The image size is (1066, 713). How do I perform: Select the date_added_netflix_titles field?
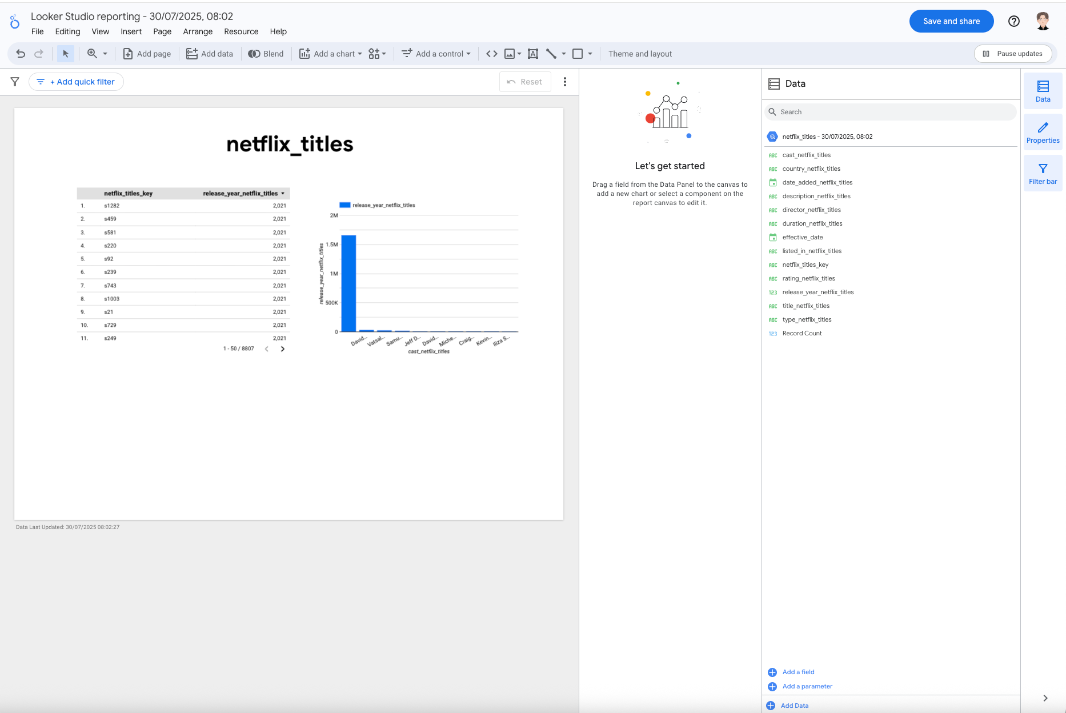[x=817, y=182]
